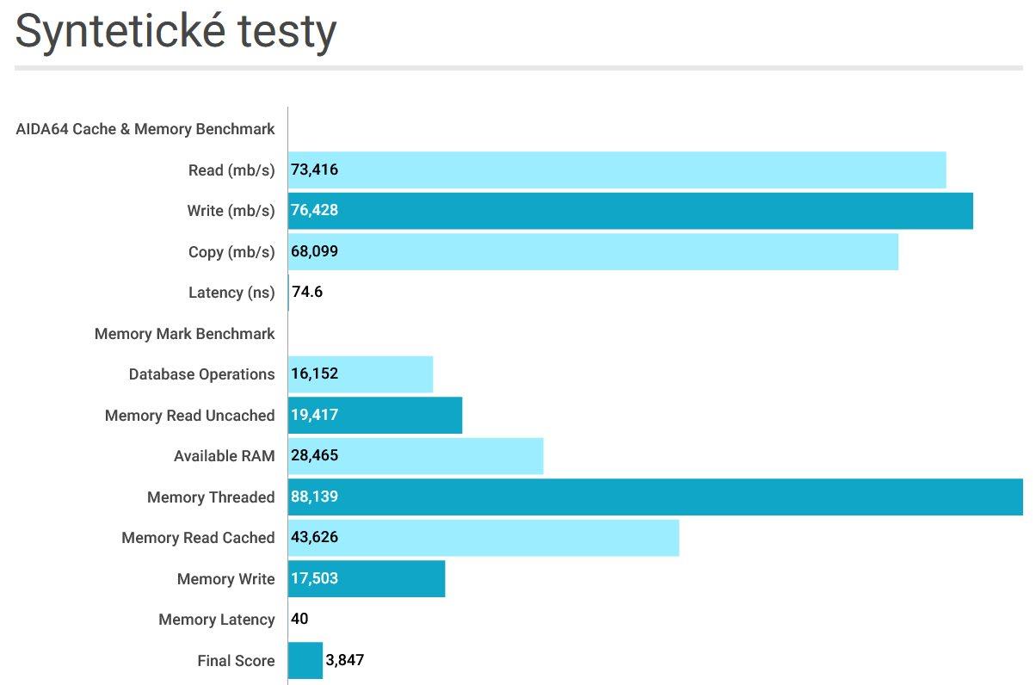
Task: Click the Final Score bar
Action: [x=305, y=661]
